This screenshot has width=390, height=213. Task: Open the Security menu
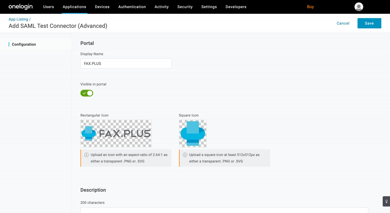click(x=185, y=7)
